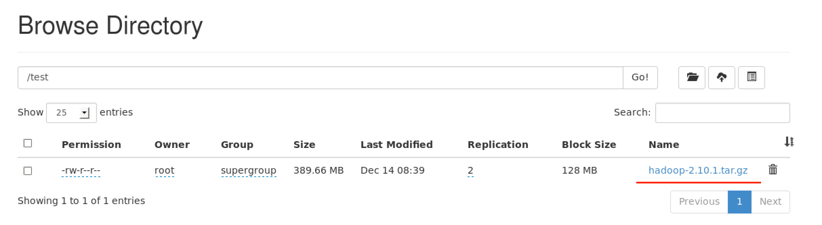
Task: Click the -rw-r--r-- permission value
Action: click(x=81, y=171)
